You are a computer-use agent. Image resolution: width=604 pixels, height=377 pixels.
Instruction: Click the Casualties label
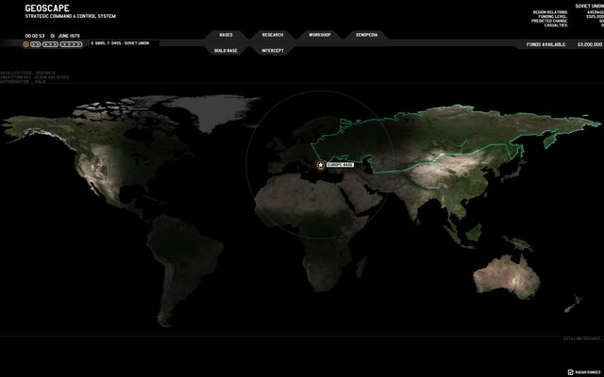click(556, 25)
